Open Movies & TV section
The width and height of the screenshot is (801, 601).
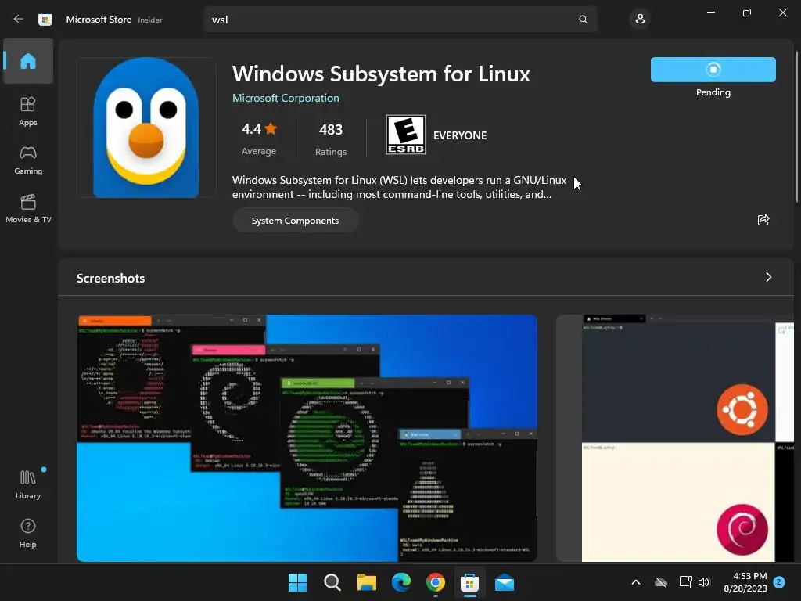coord(28,208)
